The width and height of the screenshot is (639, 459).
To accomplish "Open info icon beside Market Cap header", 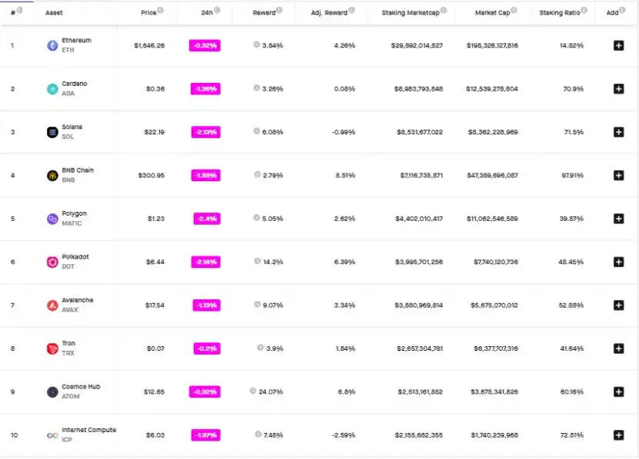I will pos(514,10).
